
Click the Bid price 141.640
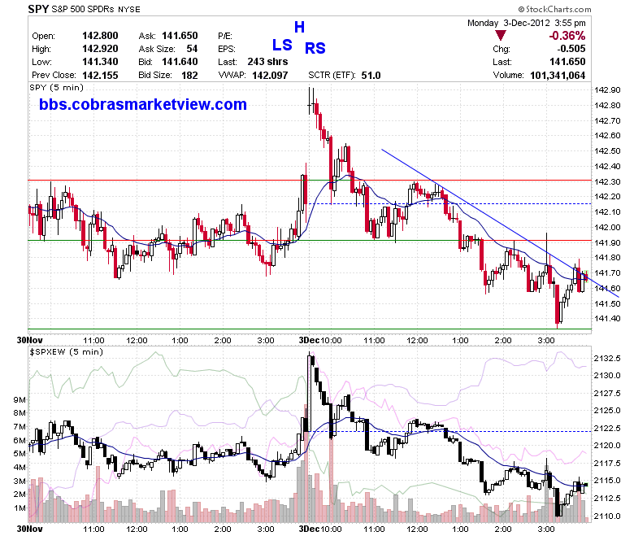click(x=180, y=62)
